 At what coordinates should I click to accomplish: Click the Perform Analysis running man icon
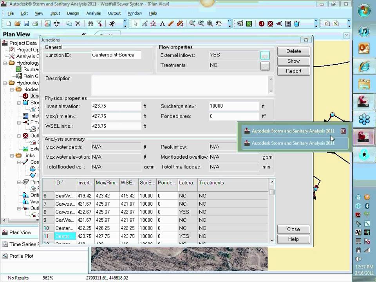coord(112,23)
